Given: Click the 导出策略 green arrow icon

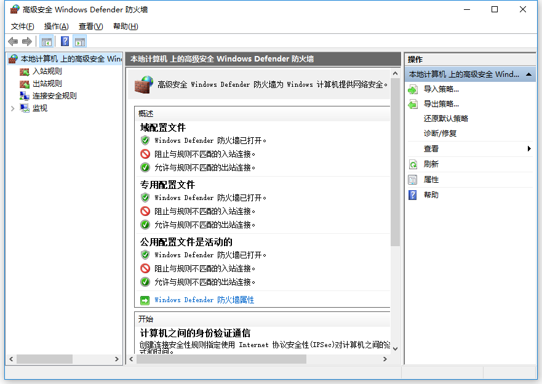Looking at the screenshot, I should point(413,104).
